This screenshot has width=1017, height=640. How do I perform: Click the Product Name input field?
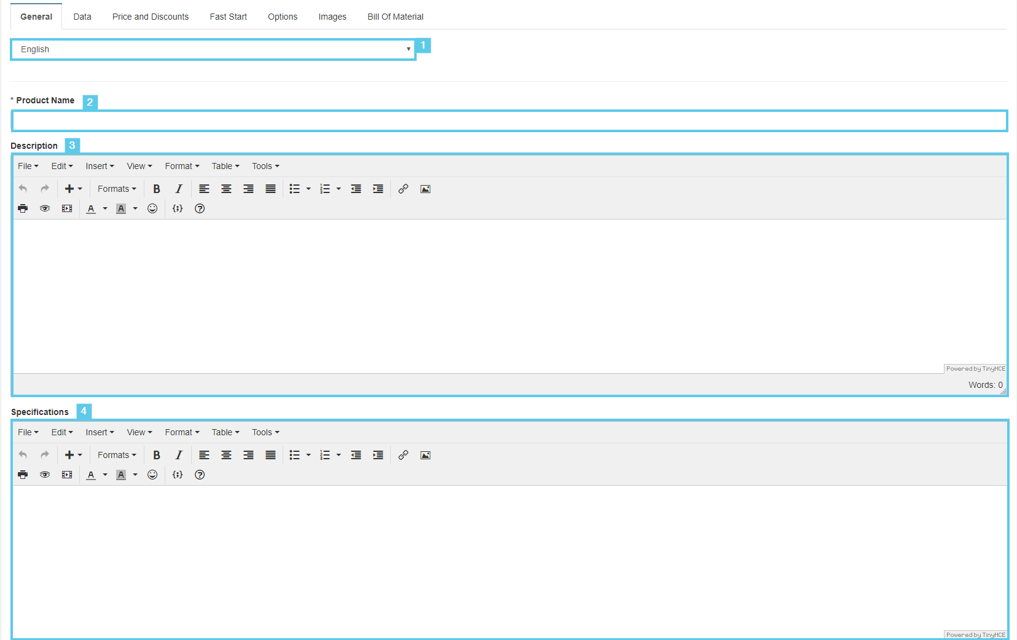(x=509, y=121)
